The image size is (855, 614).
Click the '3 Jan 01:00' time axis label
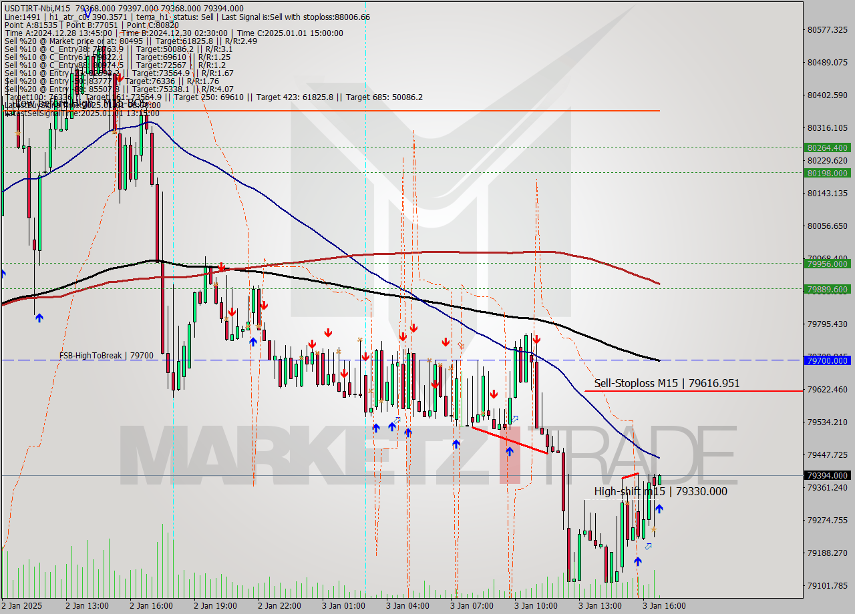point(343,606)
